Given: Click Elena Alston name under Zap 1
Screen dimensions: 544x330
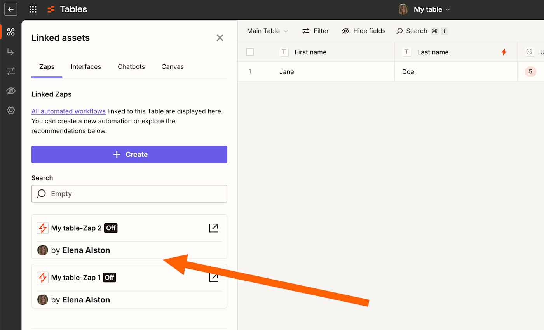Looking at the screenshot, I should 86,300.
